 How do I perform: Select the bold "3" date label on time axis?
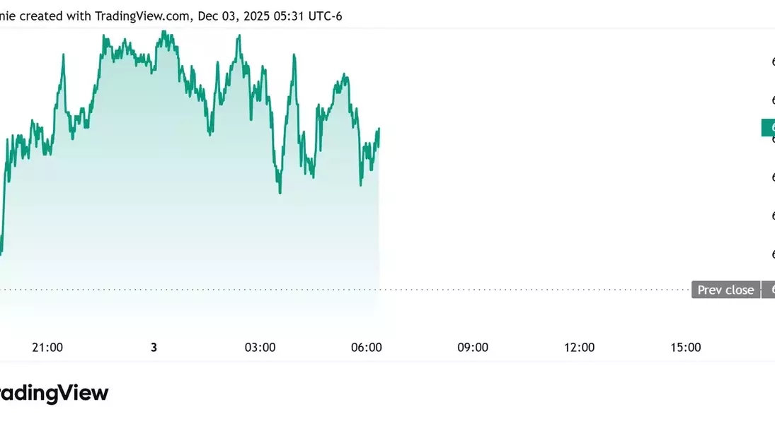pyautogui.click(x=154, y=347)
